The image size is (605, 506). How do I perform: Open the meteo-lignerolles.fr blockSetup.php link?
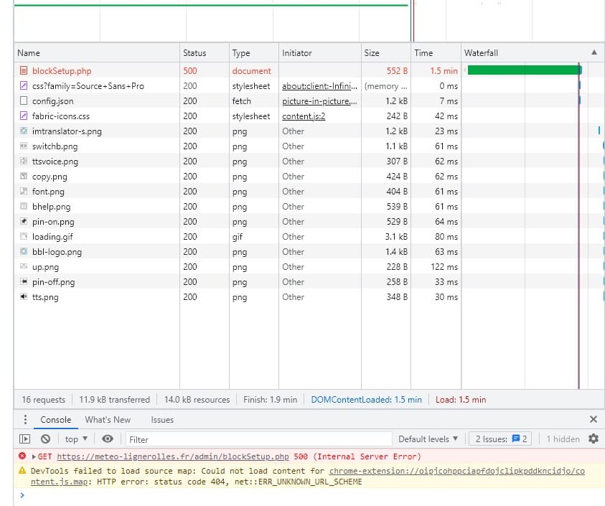173,456
